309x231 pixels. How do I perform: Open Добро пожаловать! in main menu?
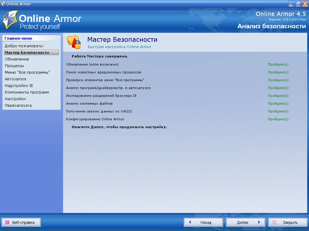24,46
